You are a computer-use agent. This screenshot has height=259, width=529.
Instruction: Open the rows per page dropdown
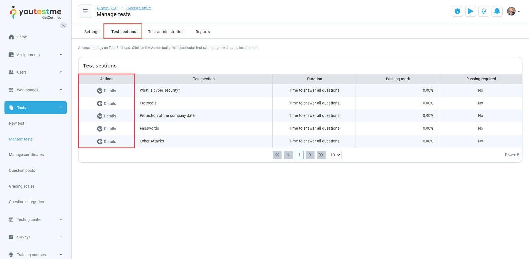[x=334, y=155]
